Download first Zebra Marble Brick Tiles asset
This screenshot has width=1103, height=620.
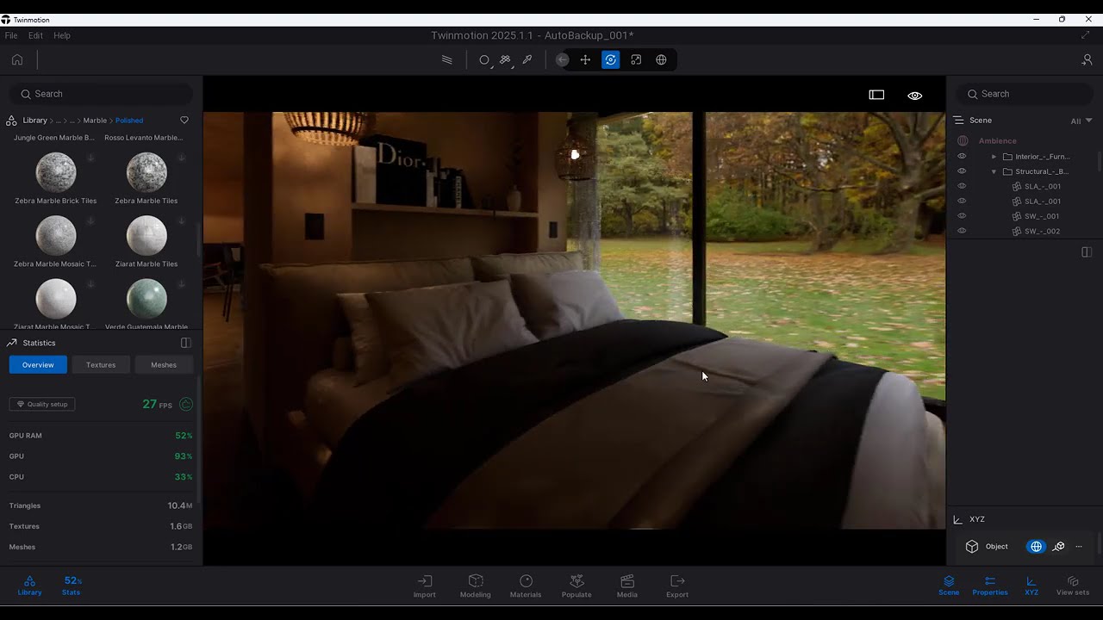[90, 158]
